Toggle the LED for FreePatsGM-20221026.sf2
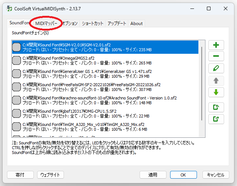This screenshot has height=186, width=237. [17, 87]
